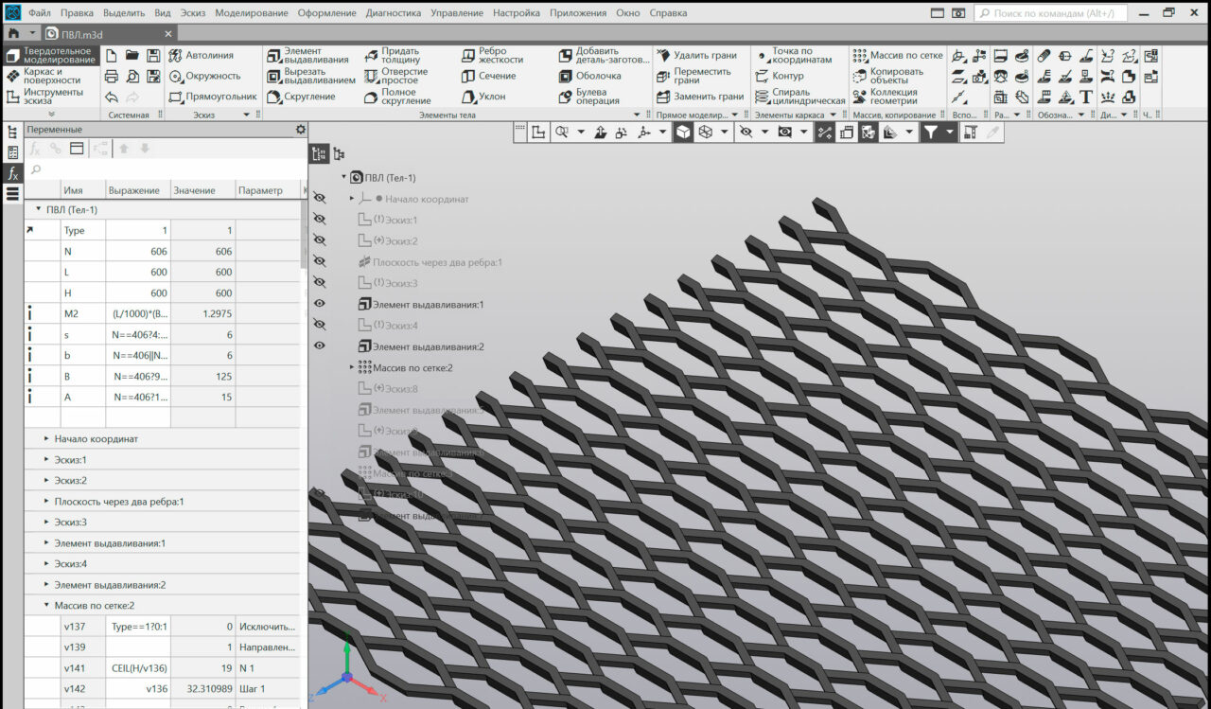Click the Полное скругление button
1211x709 pixels.
click(395, 97)
